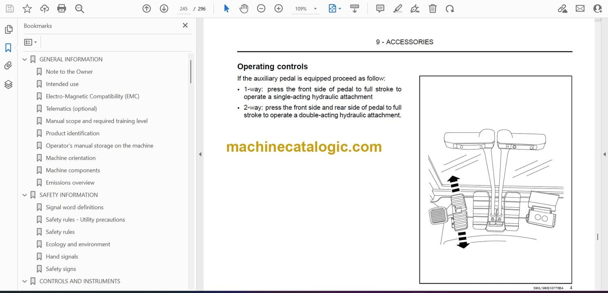The height and width of the screenshot is (293, 608).
Task: Toggle the page thumbnails panel
Action: tap(9, 30)
